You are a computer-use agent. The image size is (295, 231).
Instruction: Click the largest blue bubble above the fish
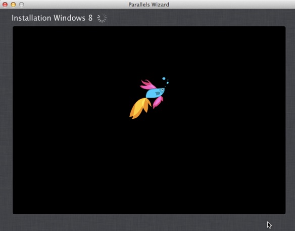(x=164, y=79)
